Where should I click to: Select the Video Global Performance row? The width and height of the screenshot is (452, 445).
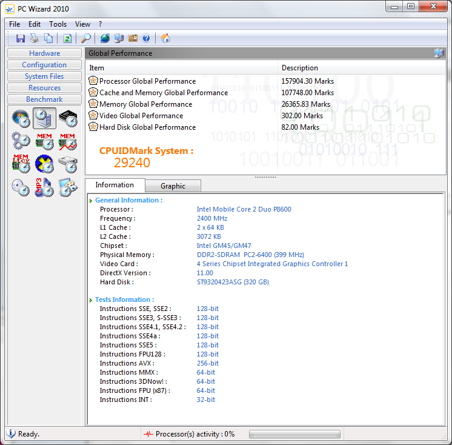[x=266, y=116]
